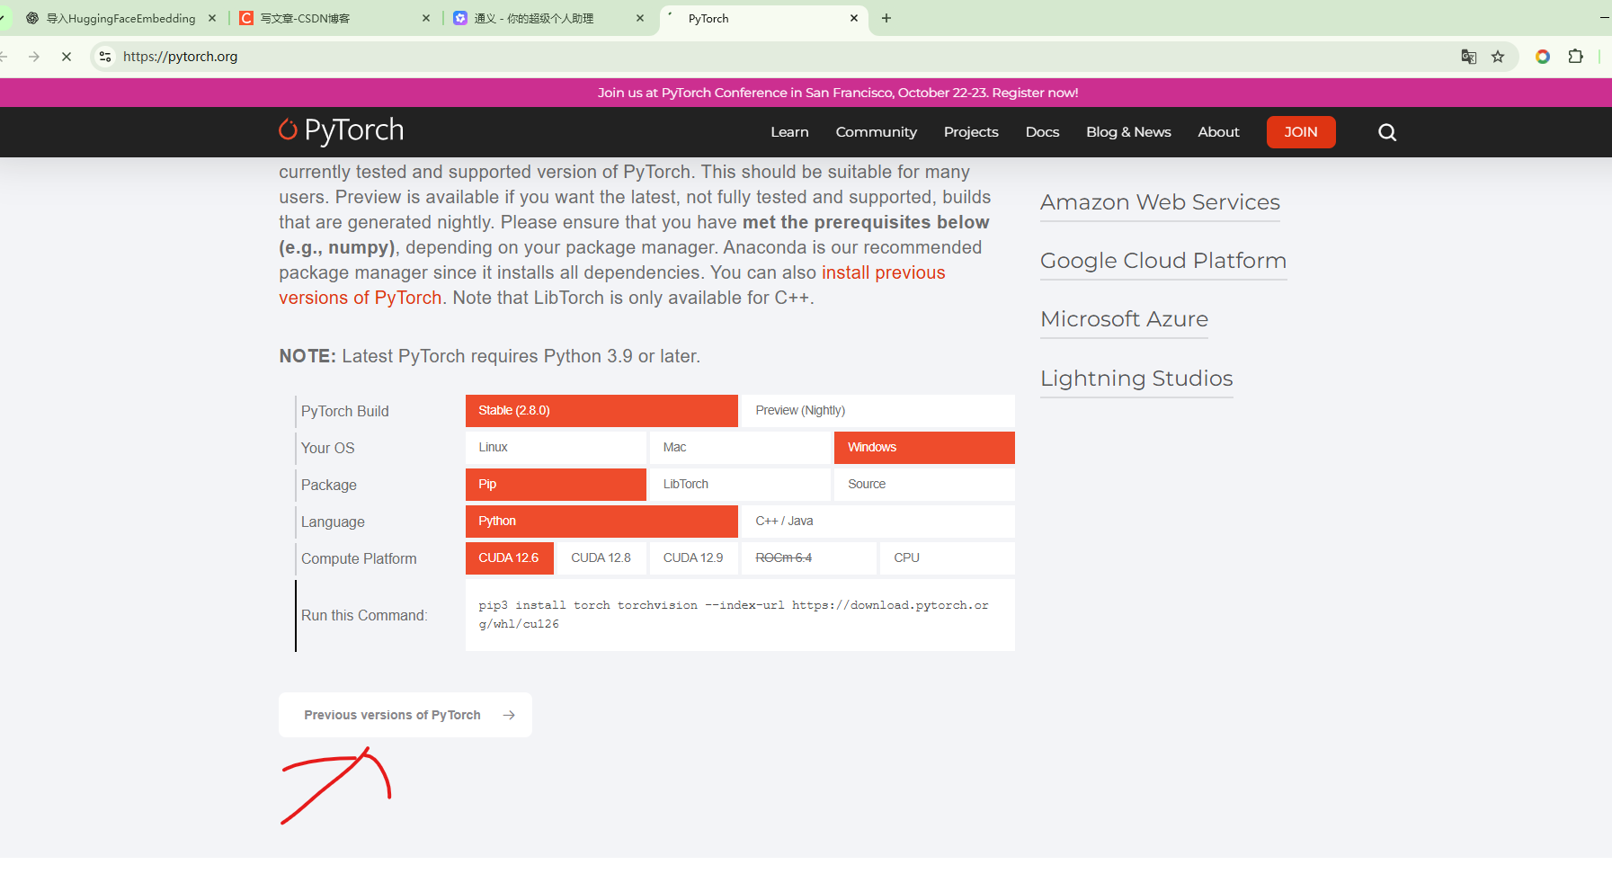This screenshot has width=1612, height=874.
Task: Close the HuggingFaceEmbedding tab
Action: pos(212,18)
